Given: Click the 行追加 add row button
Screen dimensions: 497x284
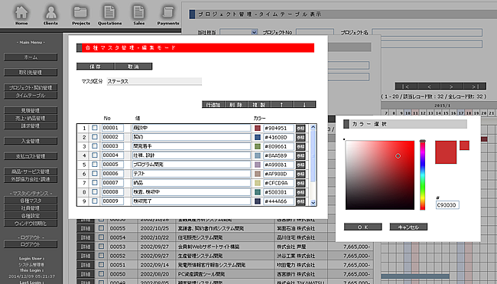Looking at the screenshot, I should pos(213,104).
